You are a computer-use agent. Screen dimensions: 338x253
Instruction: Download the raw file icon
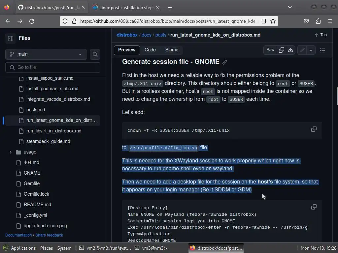click(290, 50)
